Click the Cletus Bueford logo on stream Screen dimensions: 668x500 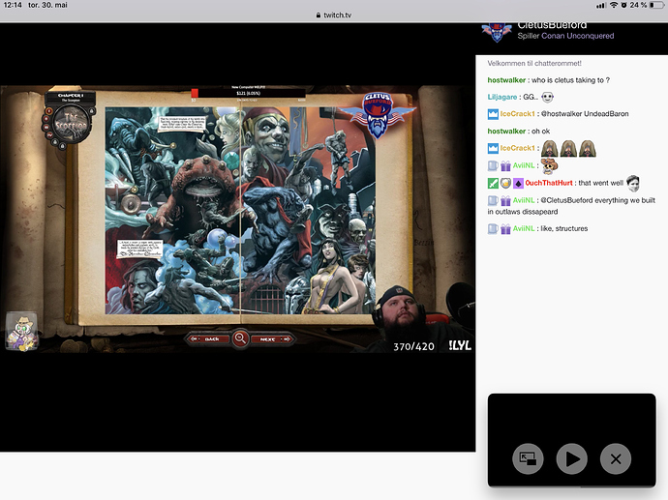(x=378, y=115)
